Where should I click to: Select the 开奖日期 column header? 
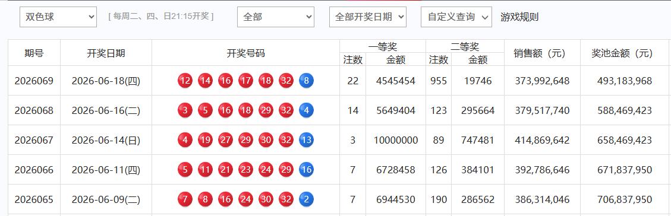click(106, 53)
